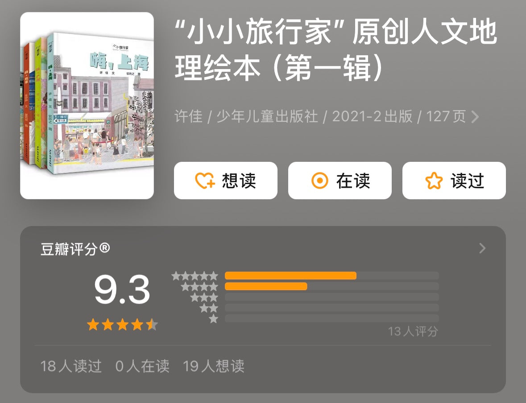Click the heart-plus icon on 想读
Viewport: 526px width, 403px height.
pos(205,181)
